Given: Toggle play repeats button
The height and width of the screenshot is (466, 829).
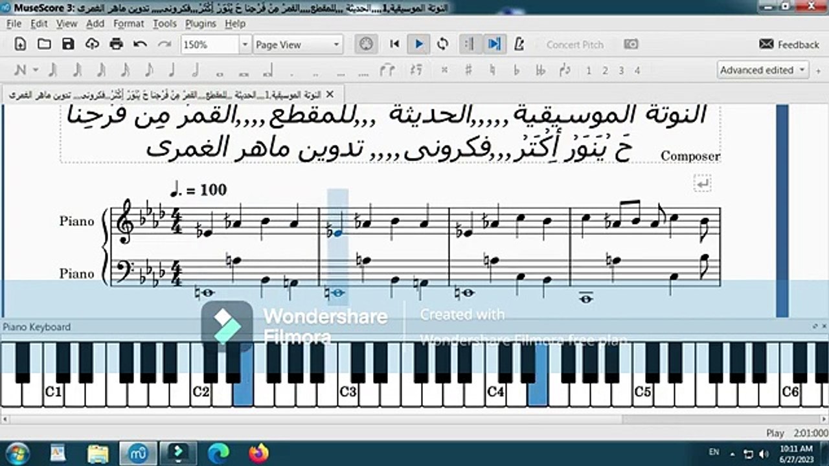Looking at the screenshot, I should pos(470,44).
